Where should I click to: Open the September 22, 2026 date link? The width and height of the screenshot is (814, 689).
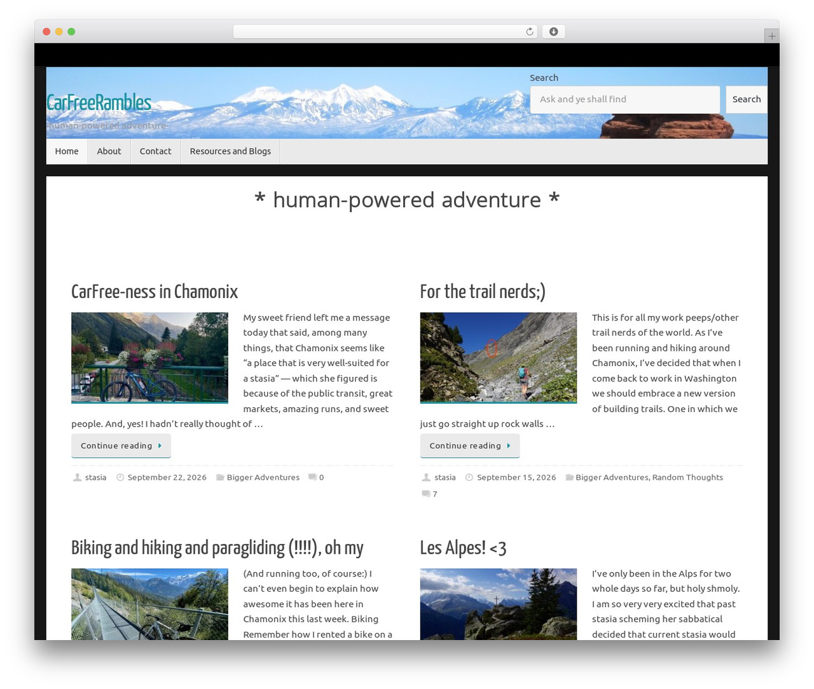tap(167, 477)
